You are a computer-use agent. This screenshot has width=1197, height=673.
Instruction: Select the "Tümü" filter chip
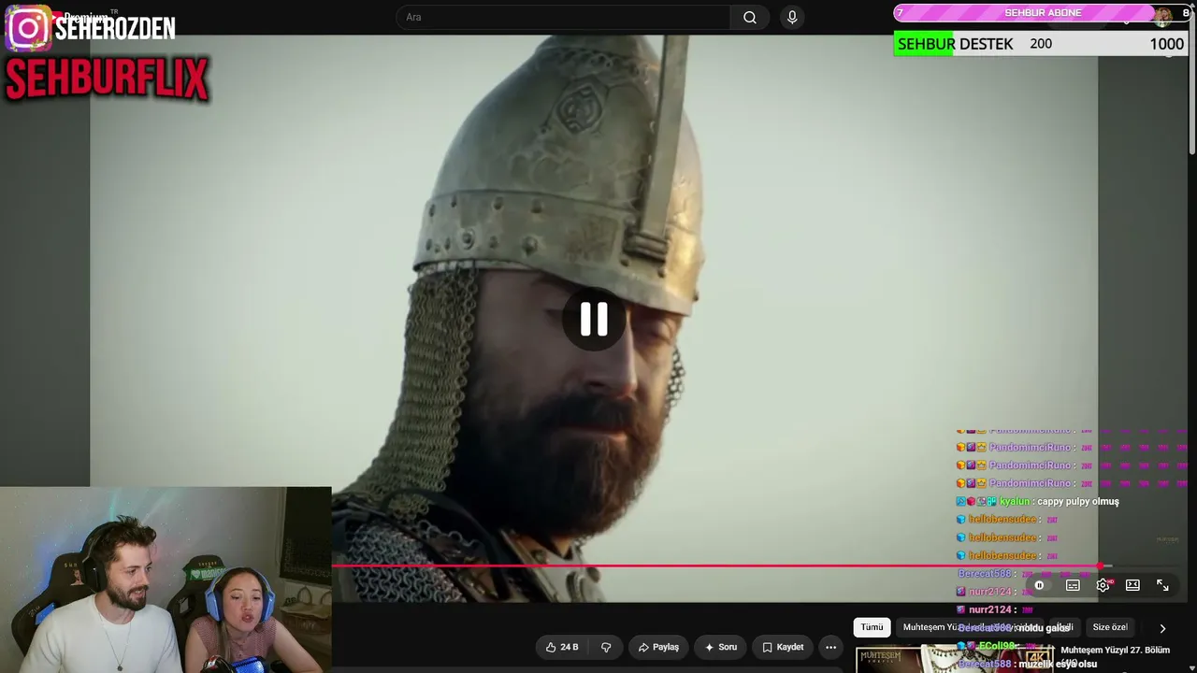(872, 627)
